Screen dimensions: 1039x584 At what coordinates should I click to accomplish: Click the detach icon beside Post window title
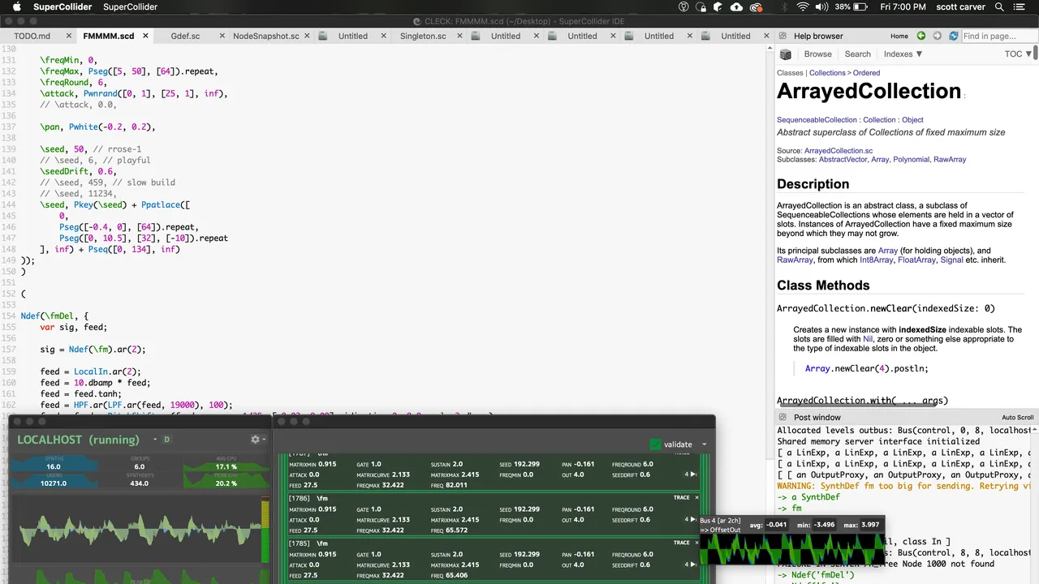781,417
